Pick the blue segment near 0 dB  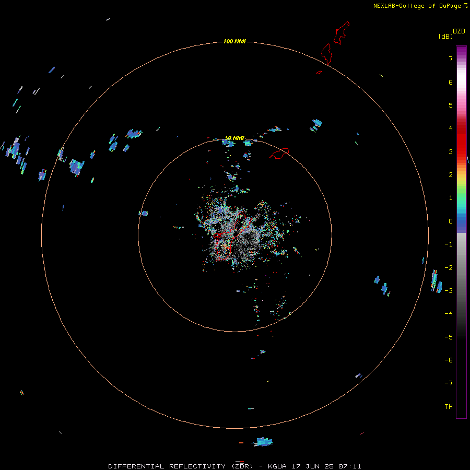[461, 222]
